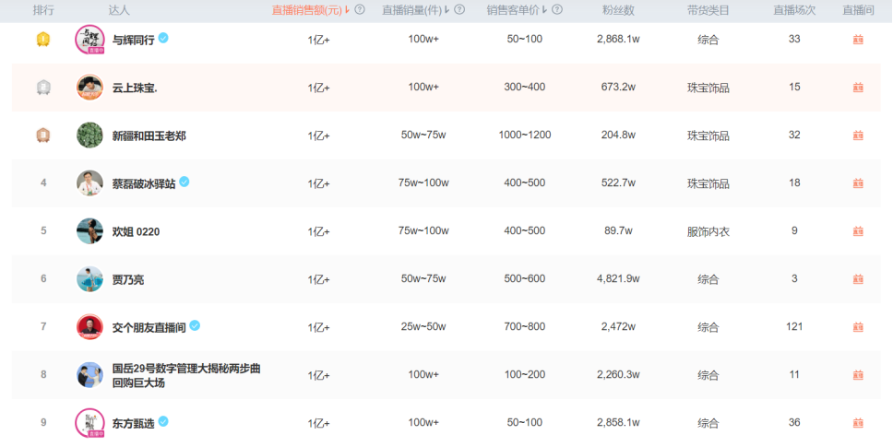Click verified badge beside 东方甄选

click(163, 421)
